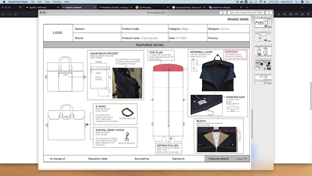Click the INTERNAL LOOP heading

(x=201, y=52)
